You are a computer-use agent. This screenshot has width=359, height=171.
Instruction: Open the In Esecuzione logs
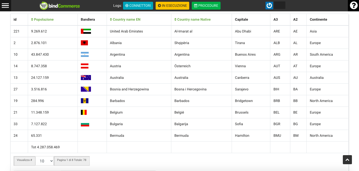click(172, 6)
